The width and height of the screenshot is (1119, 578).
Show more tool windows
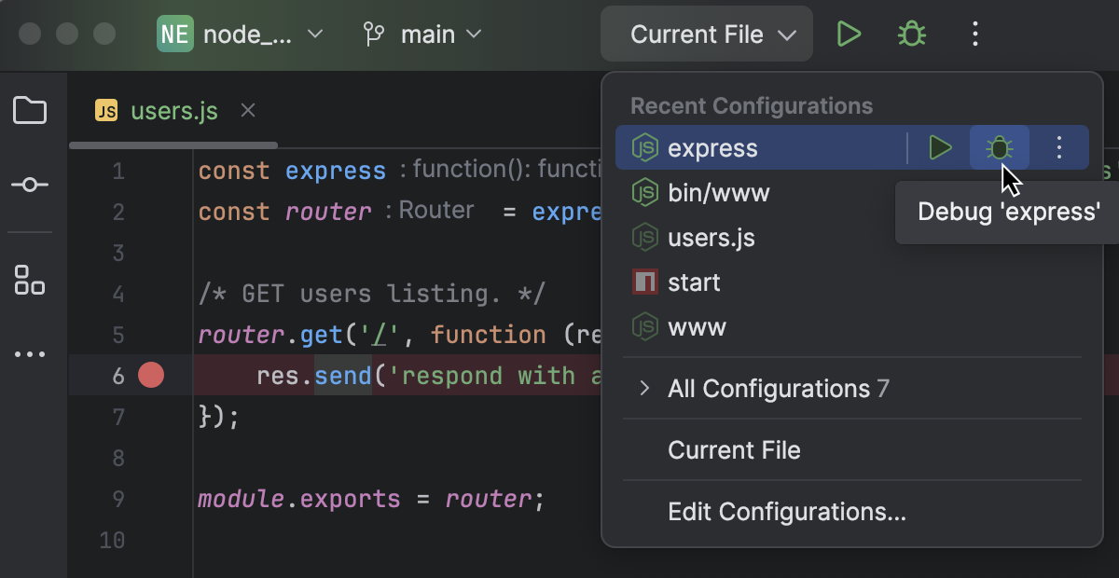(30, 353)
